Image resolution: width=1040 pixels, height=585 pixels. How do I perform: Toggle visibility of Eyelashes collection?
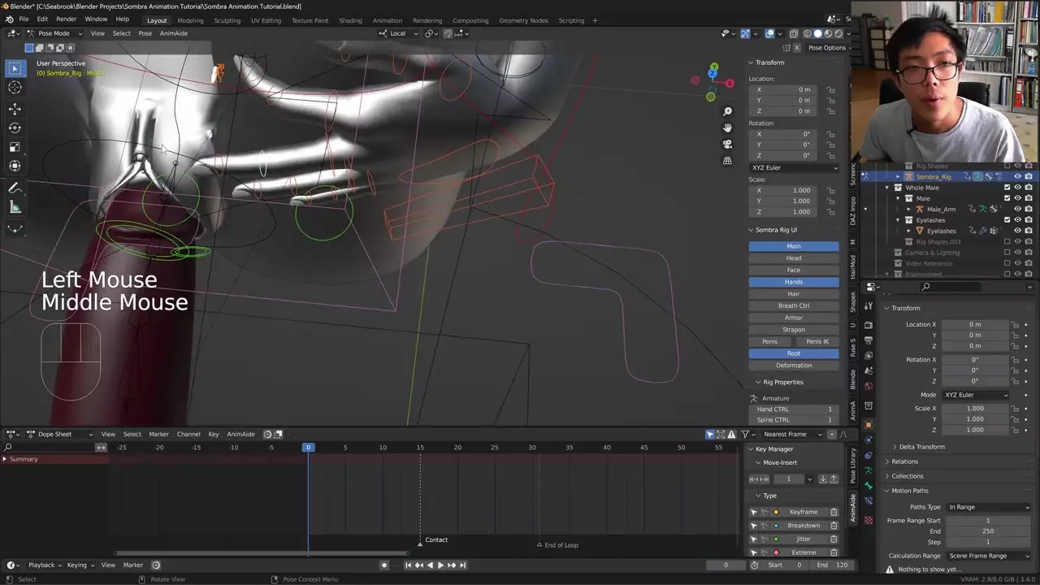tap(1017, 220)
